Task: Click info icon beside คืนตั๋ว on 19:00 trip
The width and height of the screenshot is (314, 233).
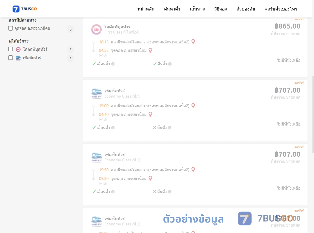Action: point(170,128)
